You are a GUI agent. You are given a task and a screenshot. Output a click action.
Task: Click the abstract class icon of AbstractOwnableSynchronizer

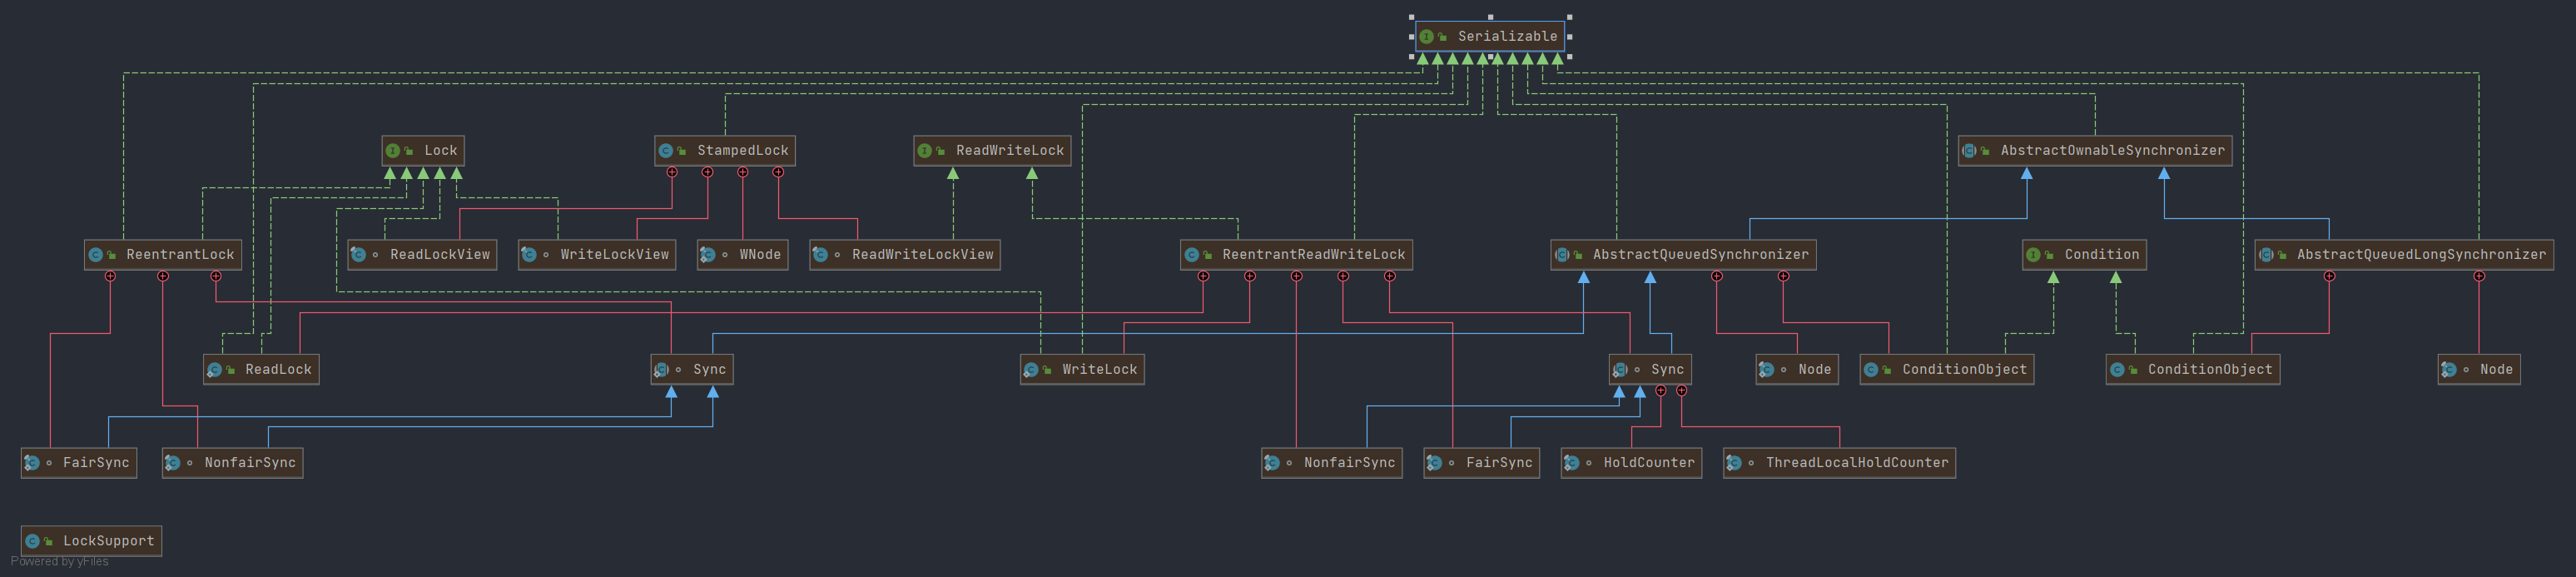point(1969,151)
